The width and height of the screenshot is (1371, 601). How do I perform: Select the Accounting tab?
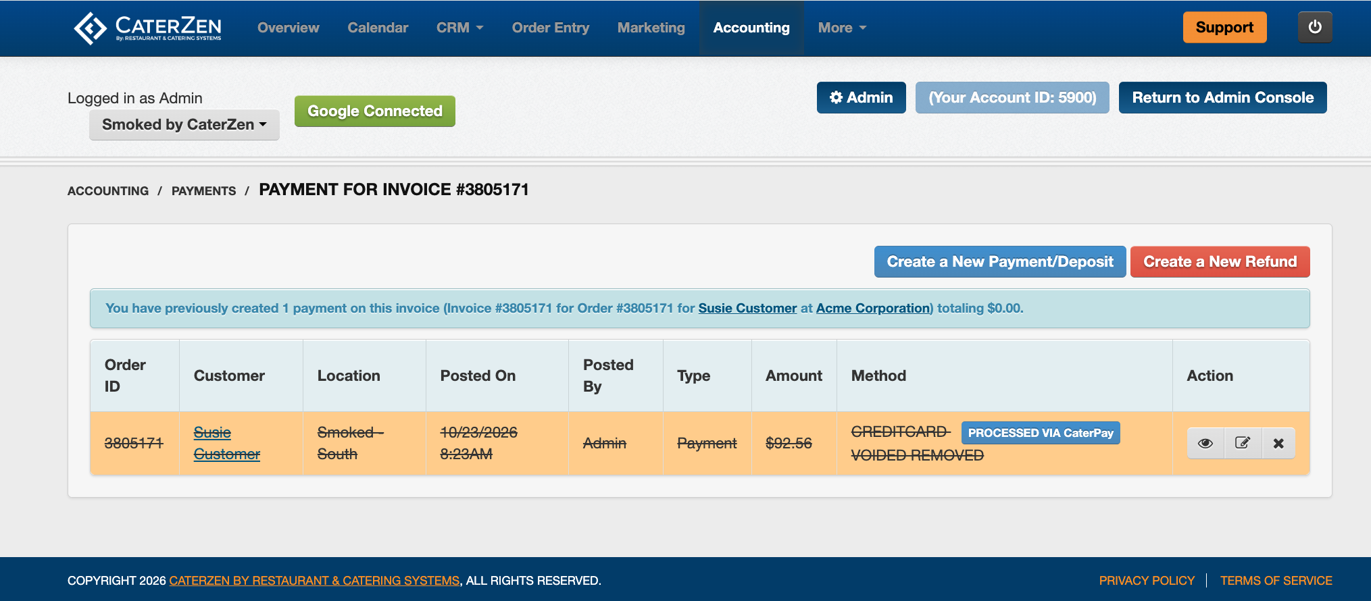[751, 28]
